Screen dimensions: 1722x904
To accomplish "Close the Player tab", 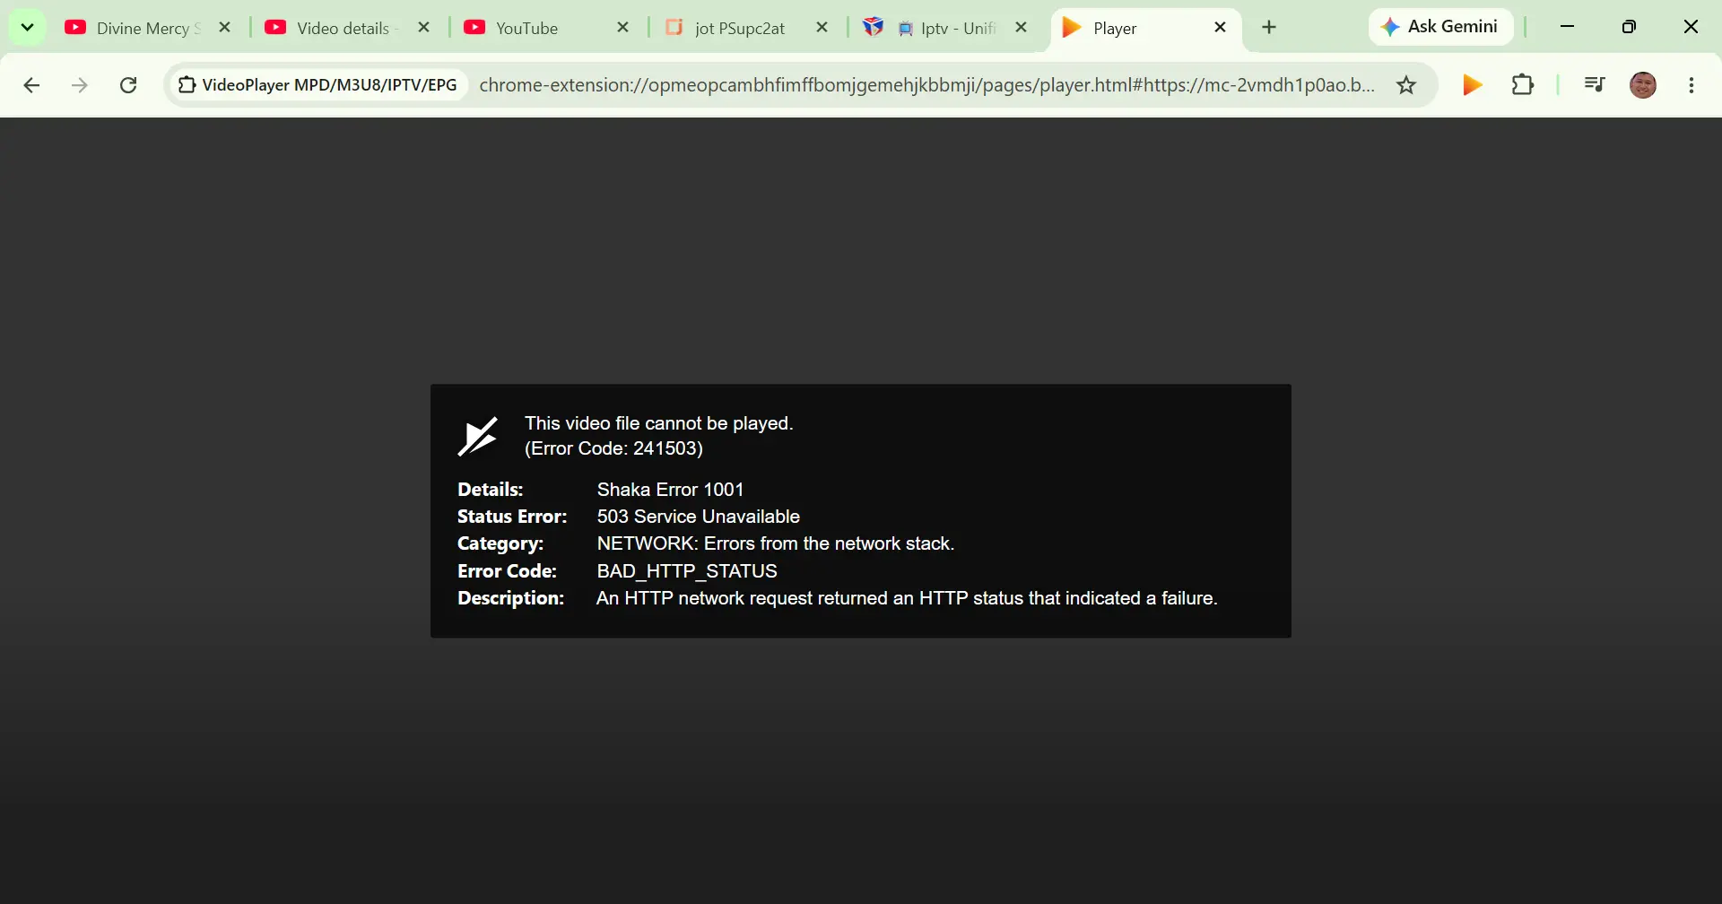I will (1221, 28).
